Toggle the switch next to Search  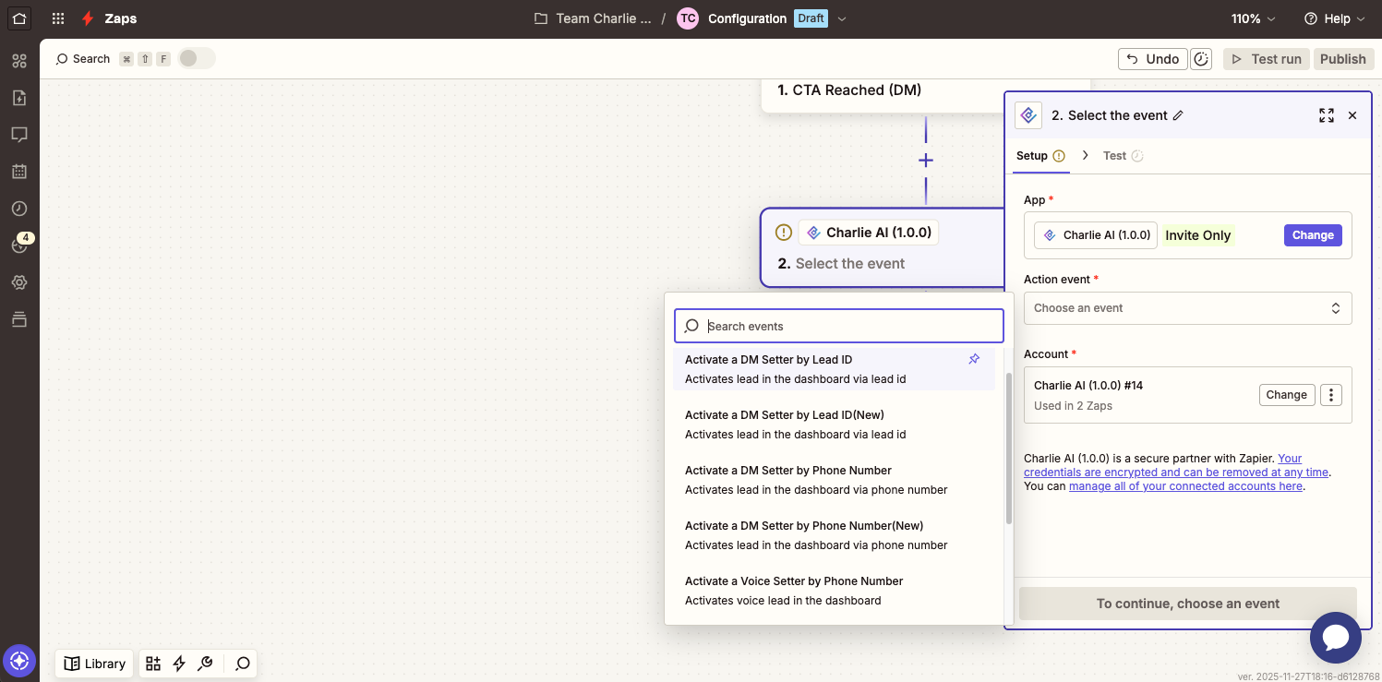[197, 59]
